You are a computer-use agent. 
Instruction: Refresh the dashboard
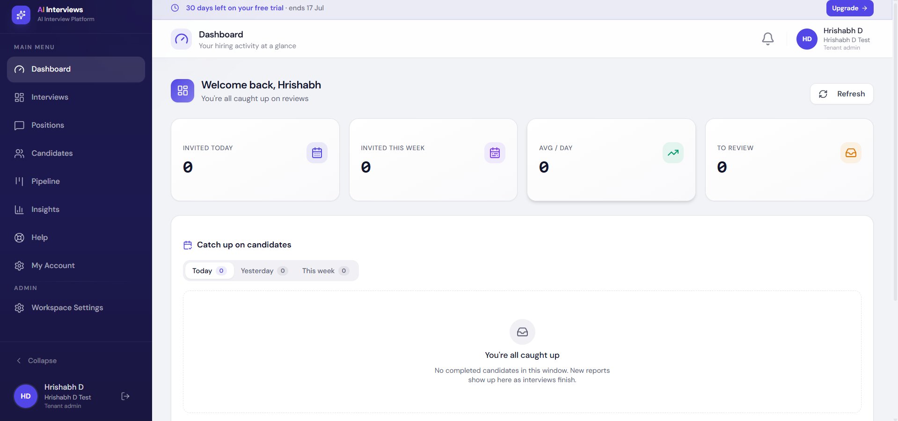tap(841, 94)
